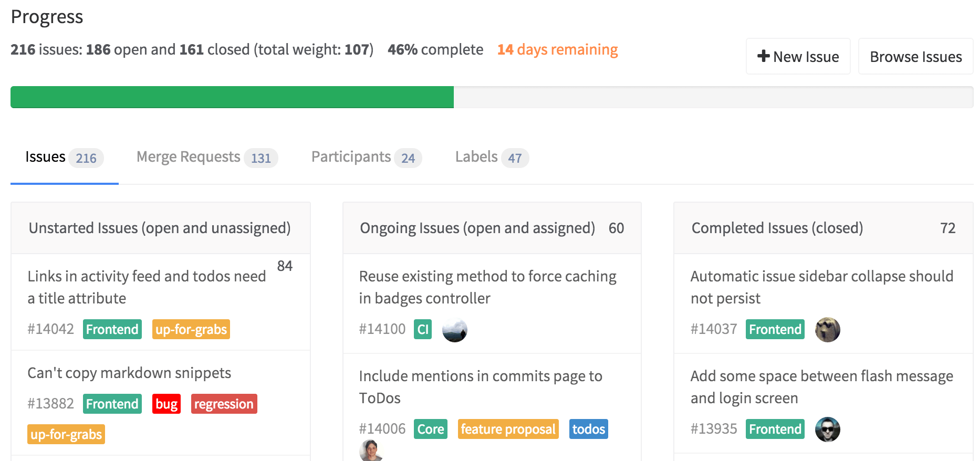Click the CI label on issue #14100
The image size is (979, 461).
(423, 329)
